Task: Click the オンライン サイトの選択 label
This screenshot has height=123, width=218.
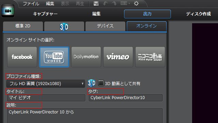Action: pos(30,40)
